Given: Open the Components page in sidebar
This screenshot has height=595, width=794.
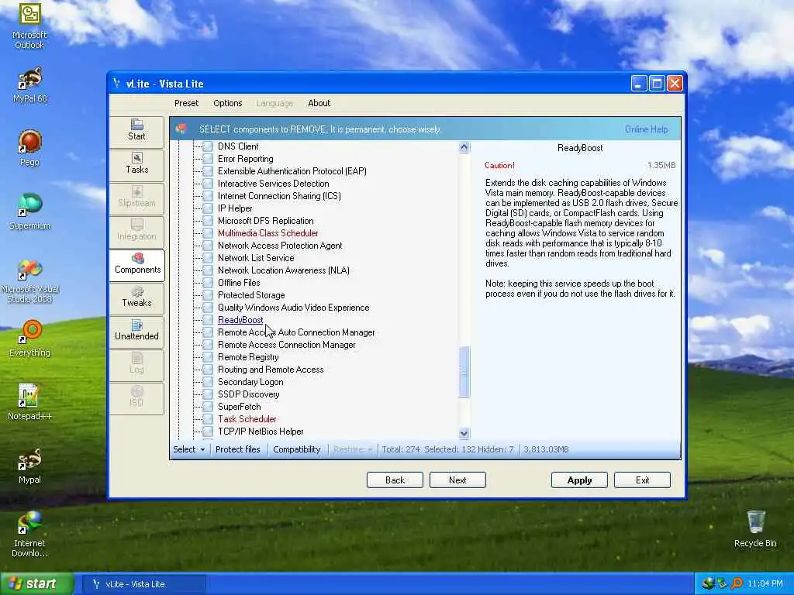Looking at the screenshot, I should pyautogui.click(x=136, y=264).
